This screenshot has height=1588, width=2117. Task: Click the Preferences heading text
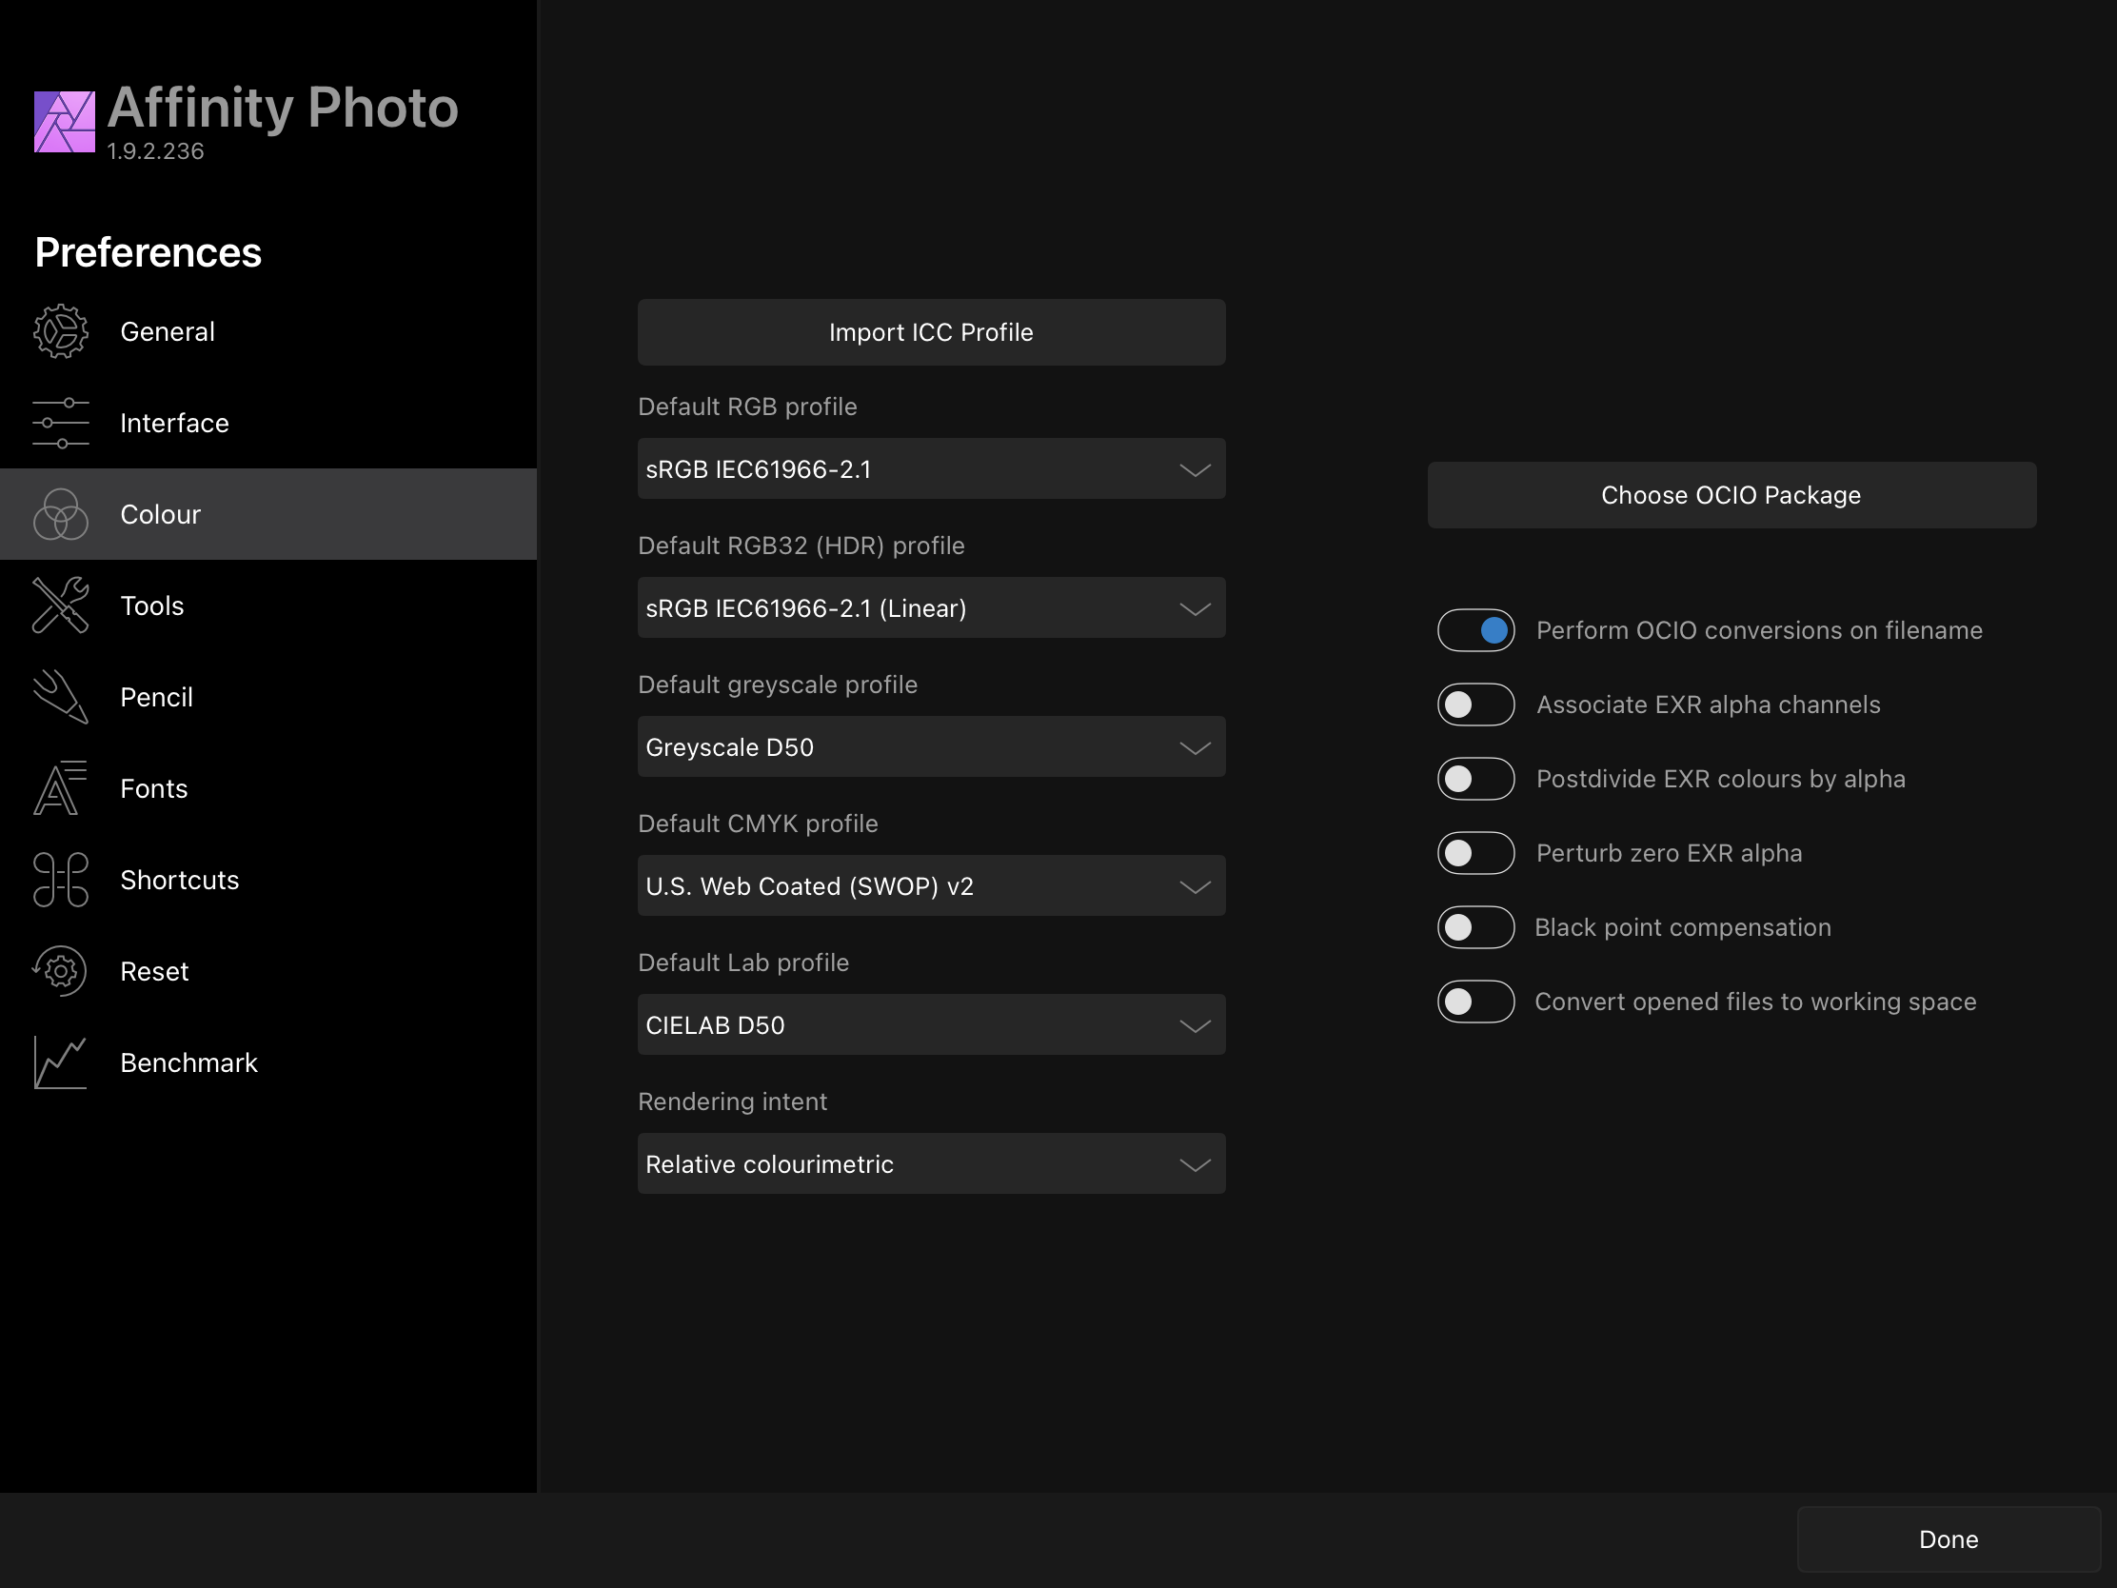click(148, 252)
